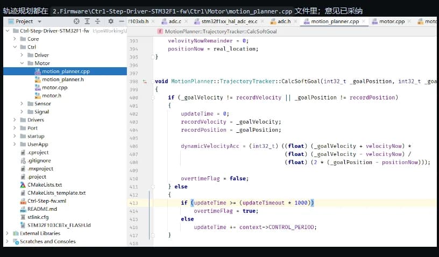Screen dimensions: 439x257
Task: Expand External Libraries node
Action: click(8, 233)
